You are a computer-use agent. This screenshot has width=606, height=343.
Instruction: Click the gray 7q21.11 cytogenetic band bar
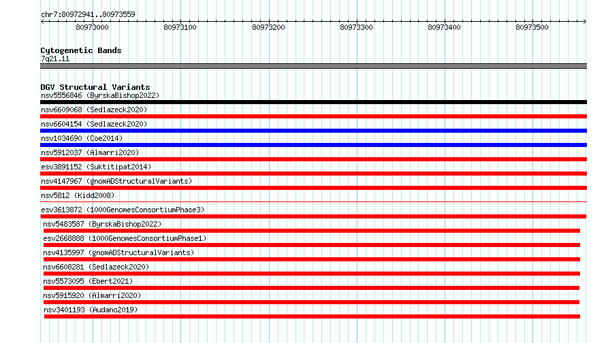tap(313, 66)
